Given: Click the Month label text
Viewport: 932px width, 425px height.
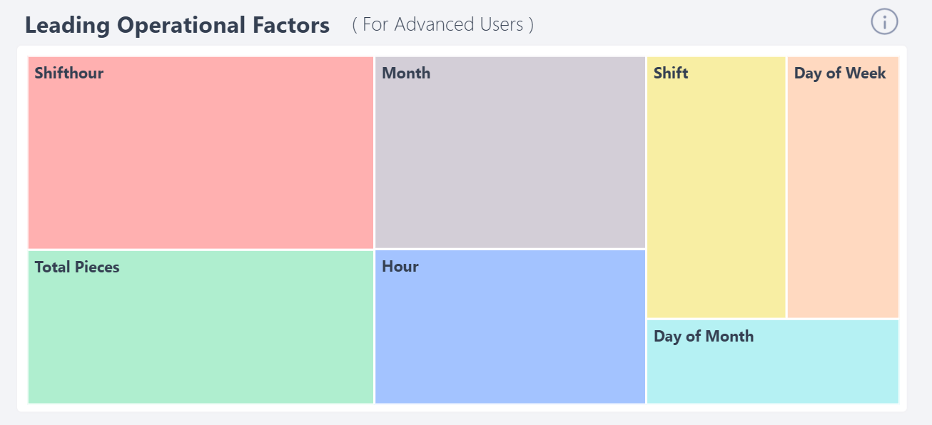Looking at the screenshot, I should pyautogui.click(x=405, y=73).
